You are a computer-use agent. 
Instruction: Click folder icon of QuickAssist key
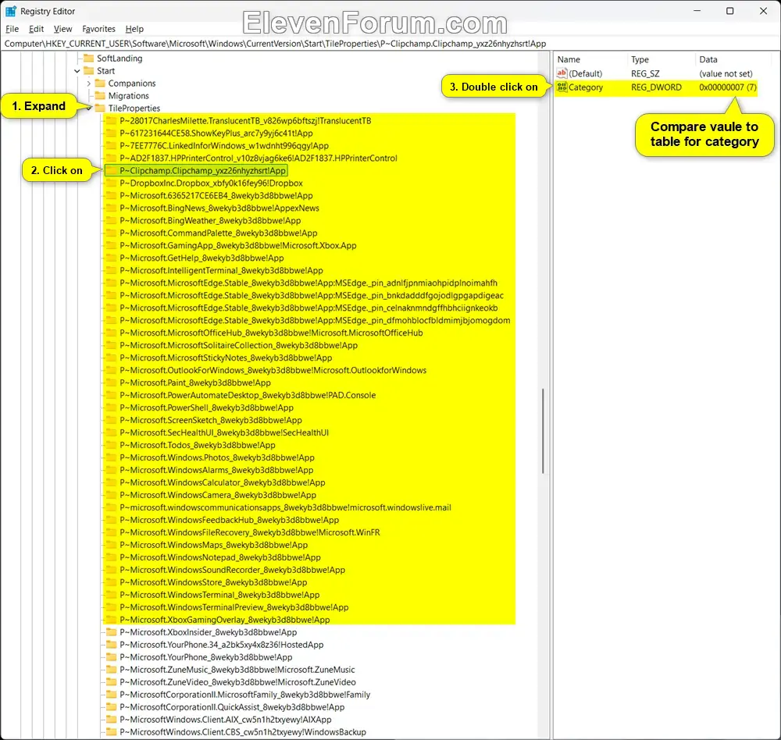coord(112,707)
